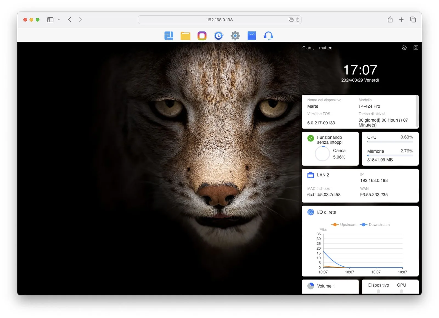The width and height of the screenshot is (439, 318).
Task: Click the green check system status icon
Action: [311, 138]
